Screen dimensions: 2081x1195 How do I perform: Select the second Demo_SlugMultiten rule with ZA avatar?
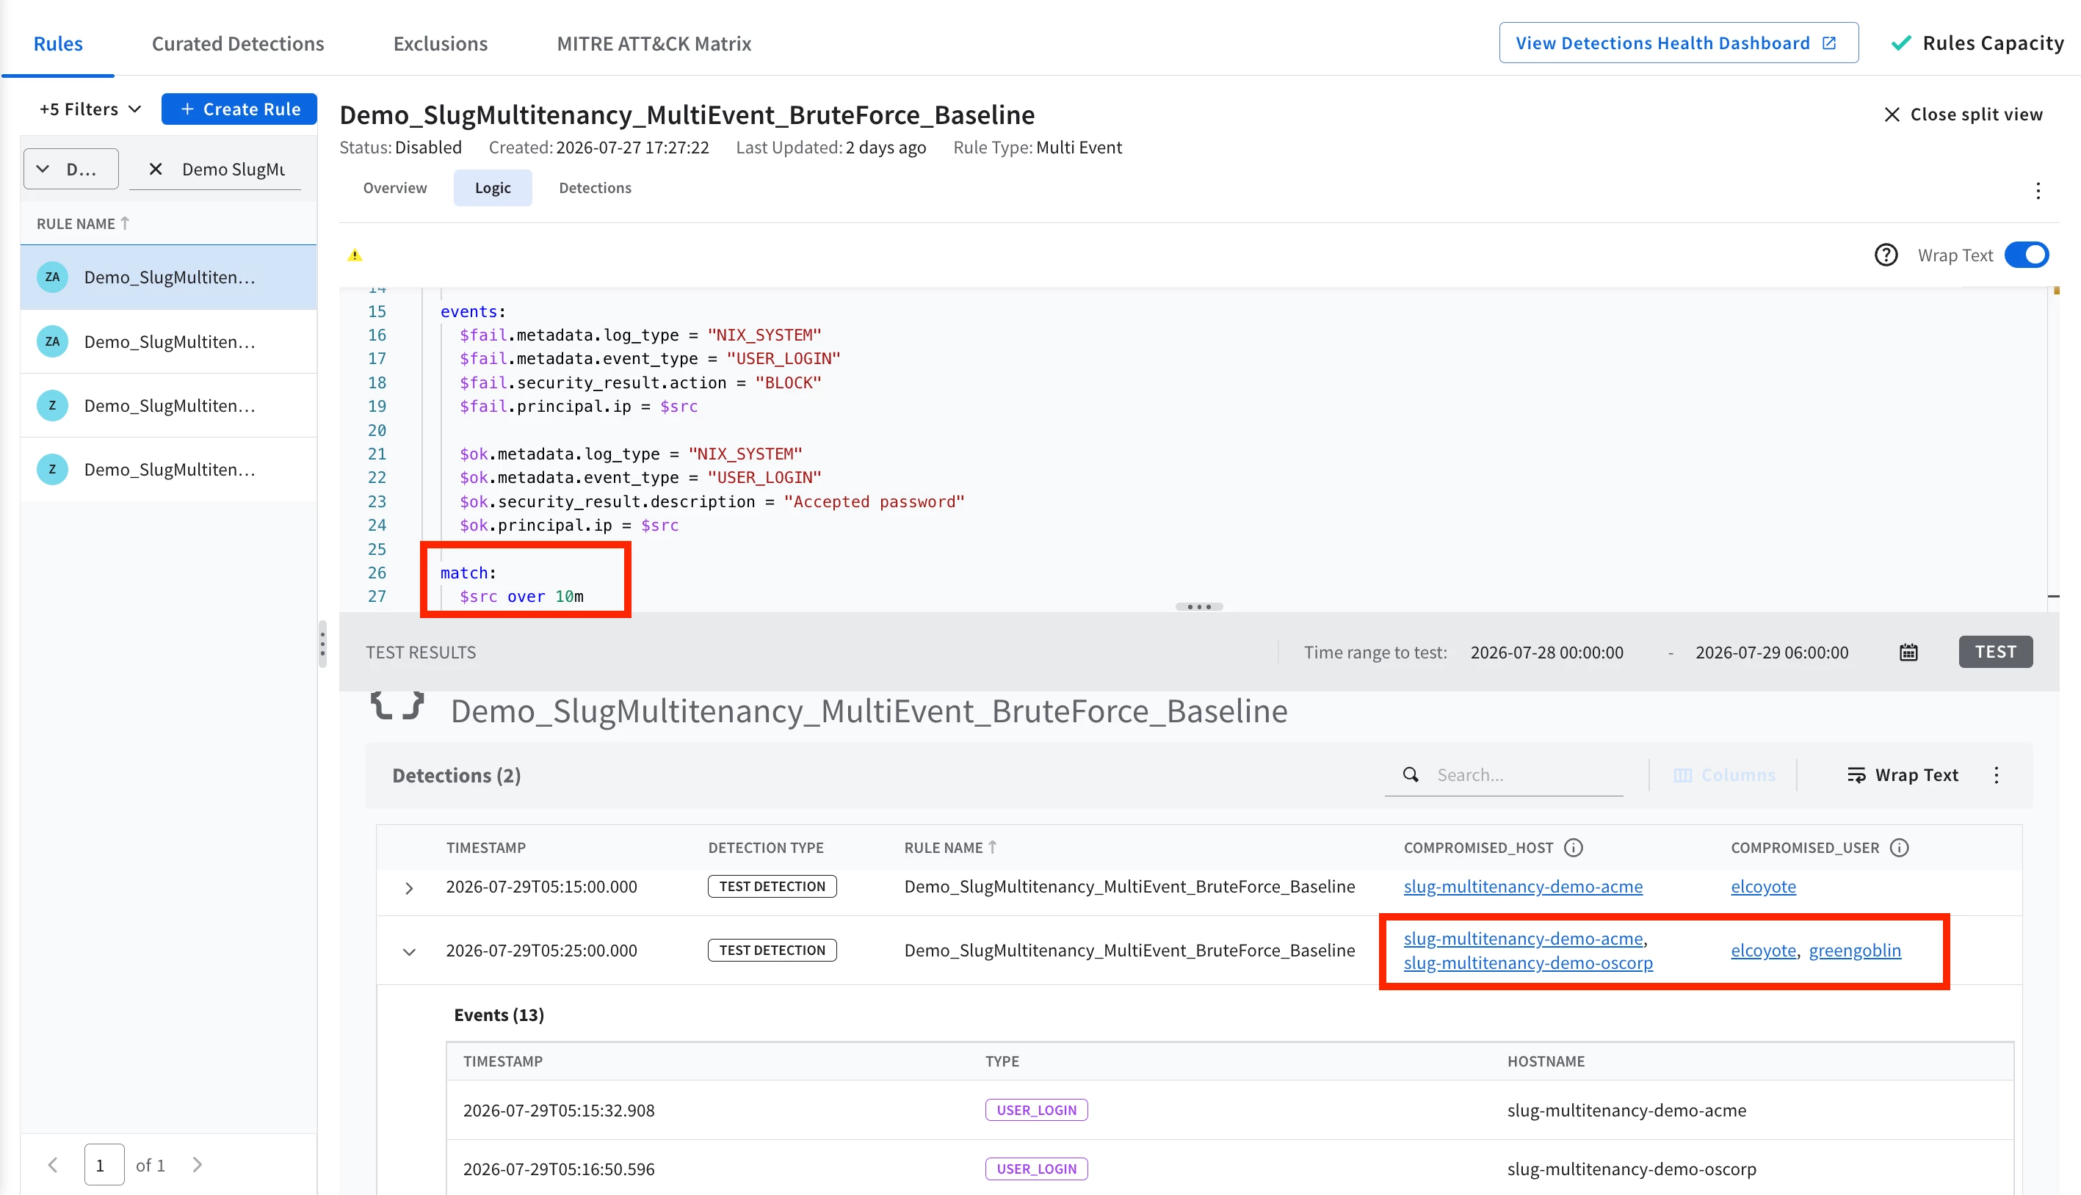pos(168,341)
